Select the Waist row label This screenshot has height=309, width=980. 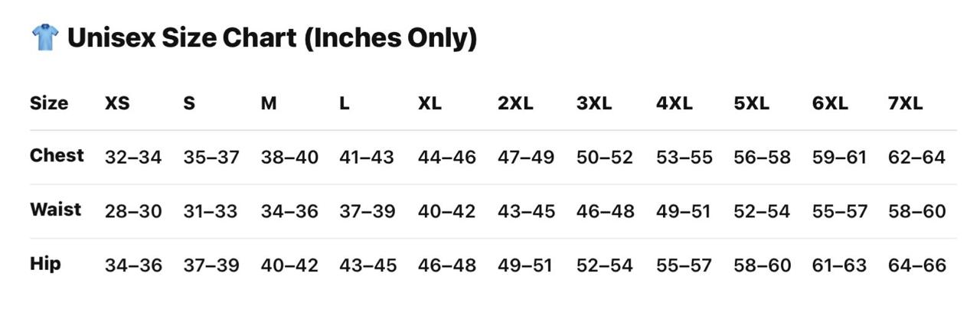click(x=55, y=210)
